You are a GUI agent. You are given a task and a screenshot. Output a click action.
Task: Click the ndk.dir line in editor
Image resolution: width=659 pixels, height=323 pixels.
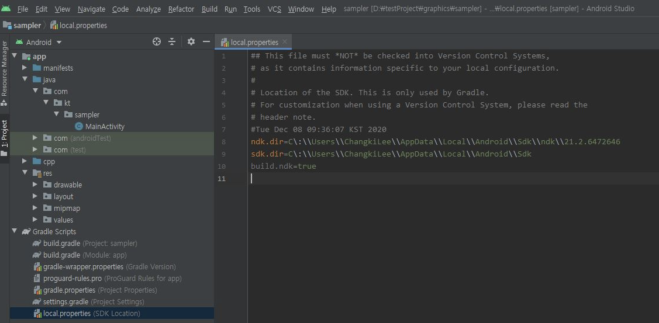tap(436, 142)
